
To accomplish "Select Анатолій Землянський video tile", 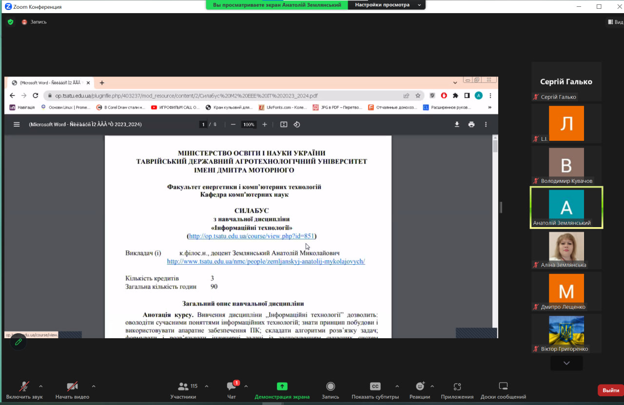I will click(566, 208).
